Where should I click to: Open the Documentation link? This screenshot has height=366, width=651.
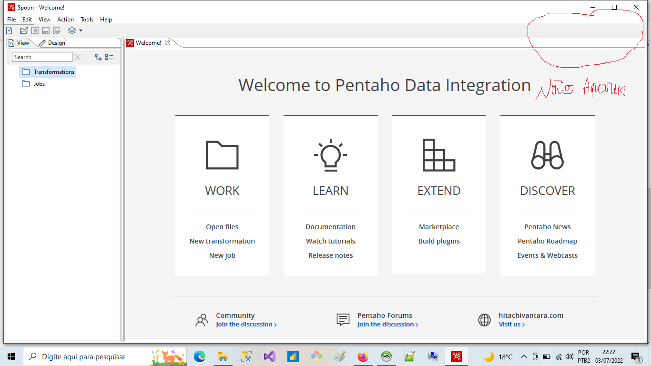point(331,227)
